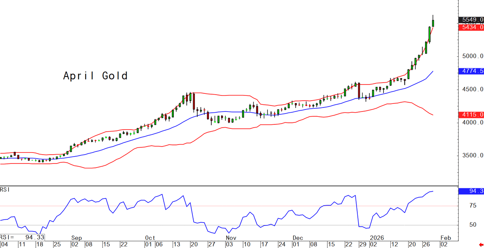Select the latest green candlestick on chart
484x248 pixels.
(433, 21)
